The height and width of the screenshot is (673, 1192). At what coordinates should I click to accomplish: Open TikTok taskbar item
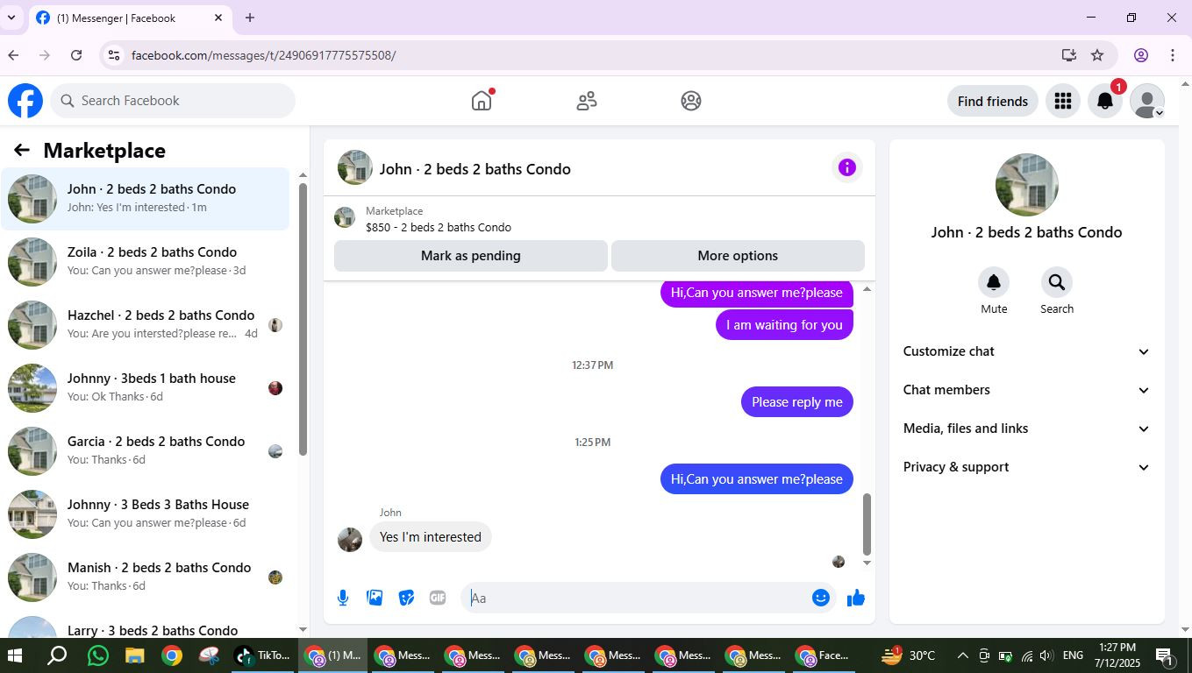click(x=262, y=655)
